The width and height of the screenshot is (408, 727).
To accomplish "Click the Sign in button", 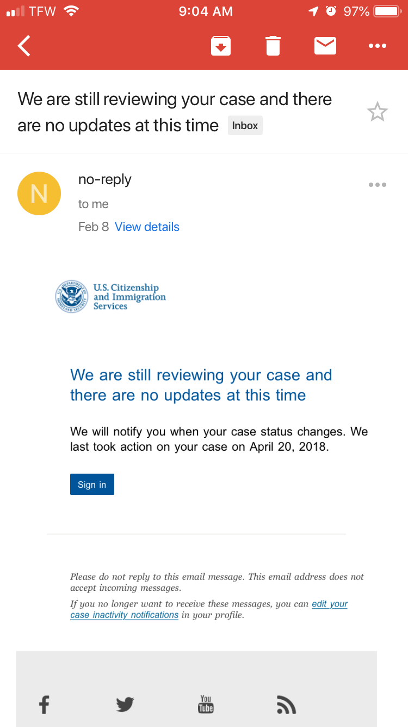I will (x=92, y=484).
